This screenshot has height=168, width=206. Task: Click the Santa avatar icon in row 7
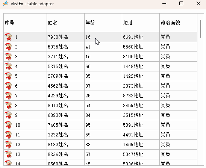(x=8, y=95)
